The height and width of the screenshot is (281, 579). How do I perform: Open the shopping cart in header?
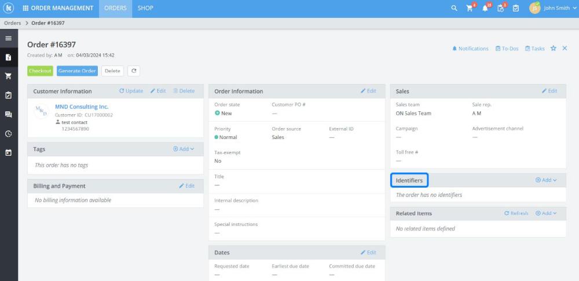[x=470, y=8]
